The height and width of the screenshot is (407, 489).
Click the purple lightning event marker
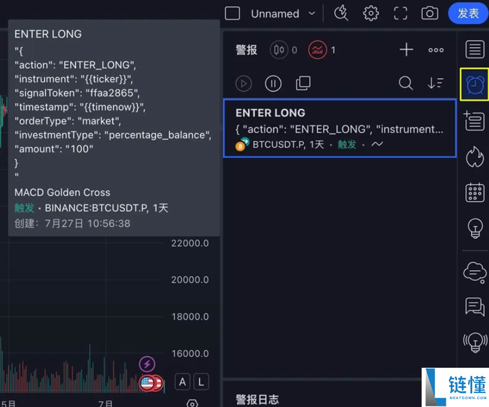click(147, 364)
